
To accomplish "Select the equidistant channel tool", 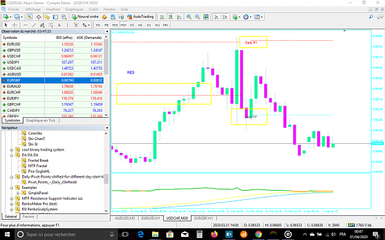I will (x=43, y=25).
